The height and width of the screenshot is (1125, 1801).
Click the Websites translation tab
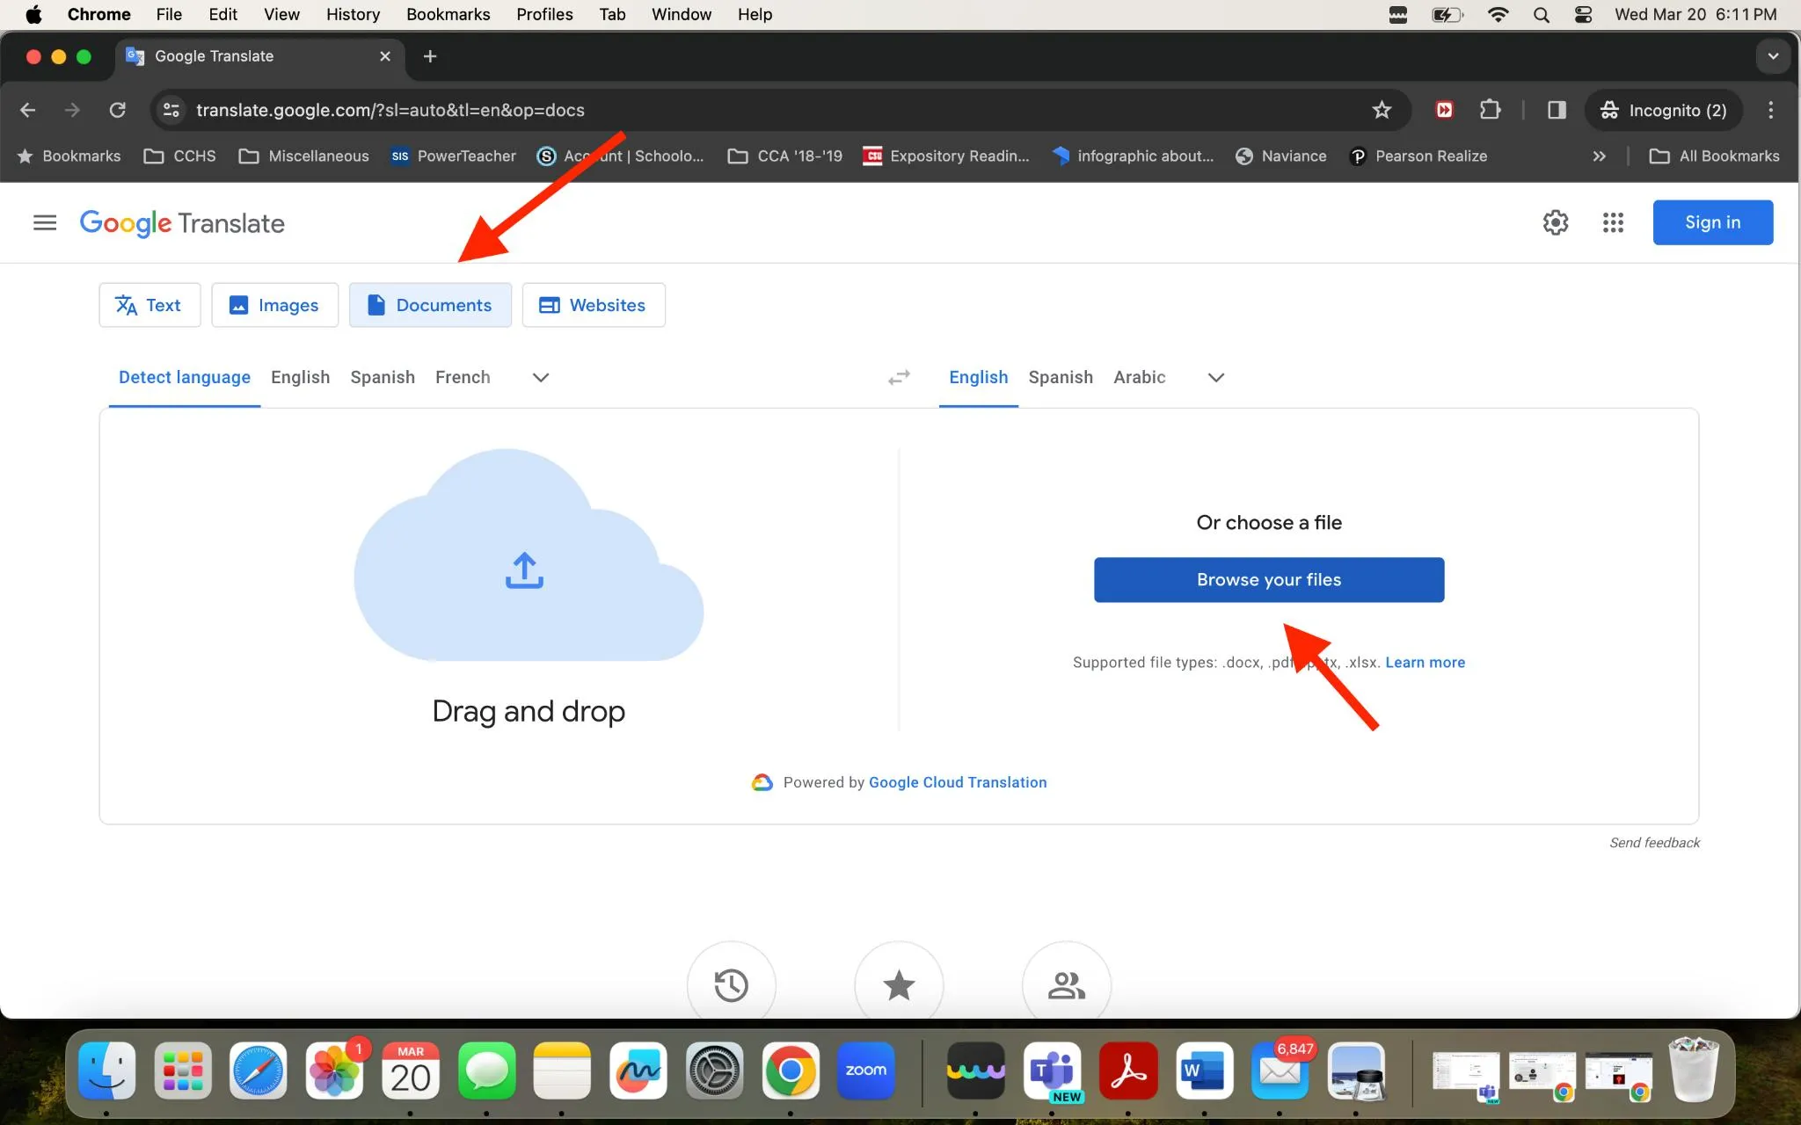tap(591, 305)
